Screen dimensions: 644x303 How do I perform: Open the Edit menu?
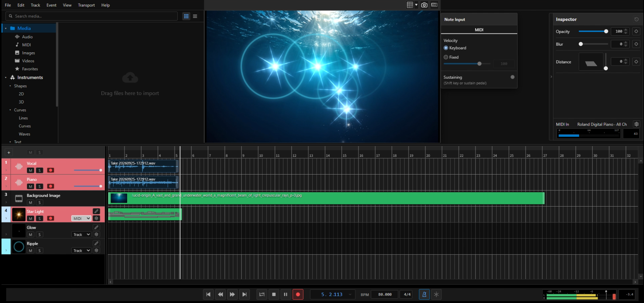click(21, 5)
